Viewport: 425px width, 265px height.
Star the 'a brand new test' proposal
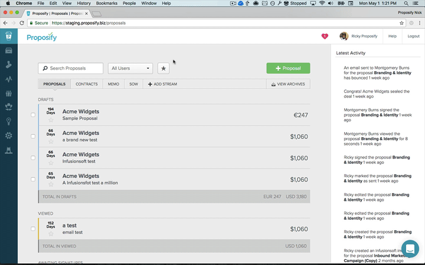51,141
